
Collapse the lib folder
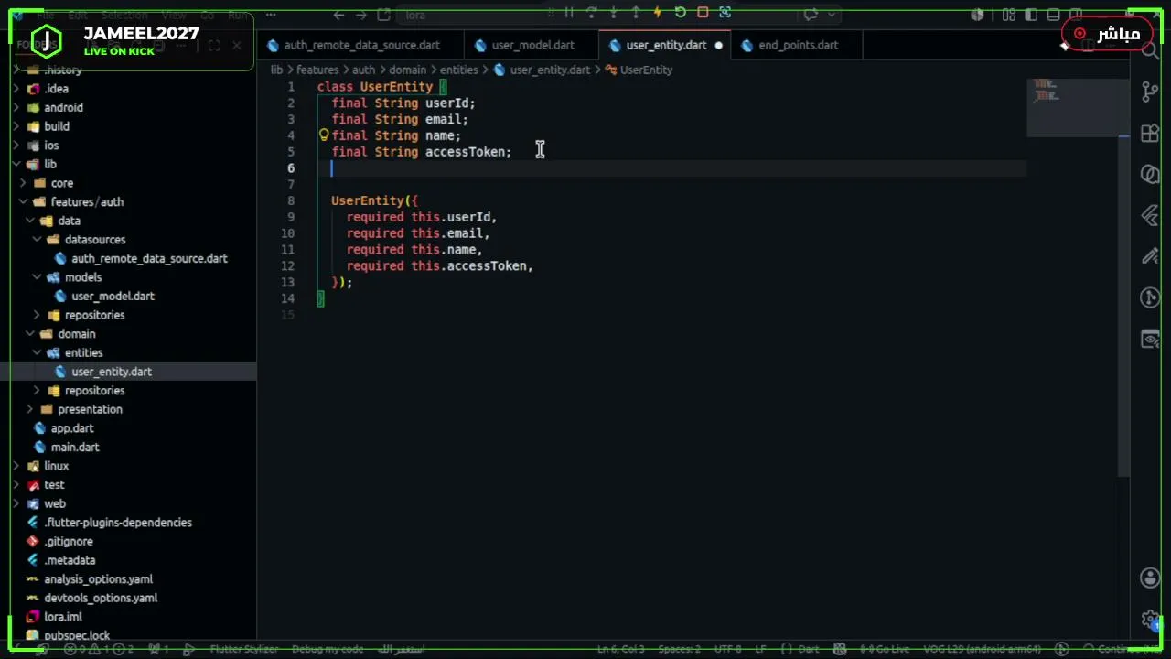(16, 164)
